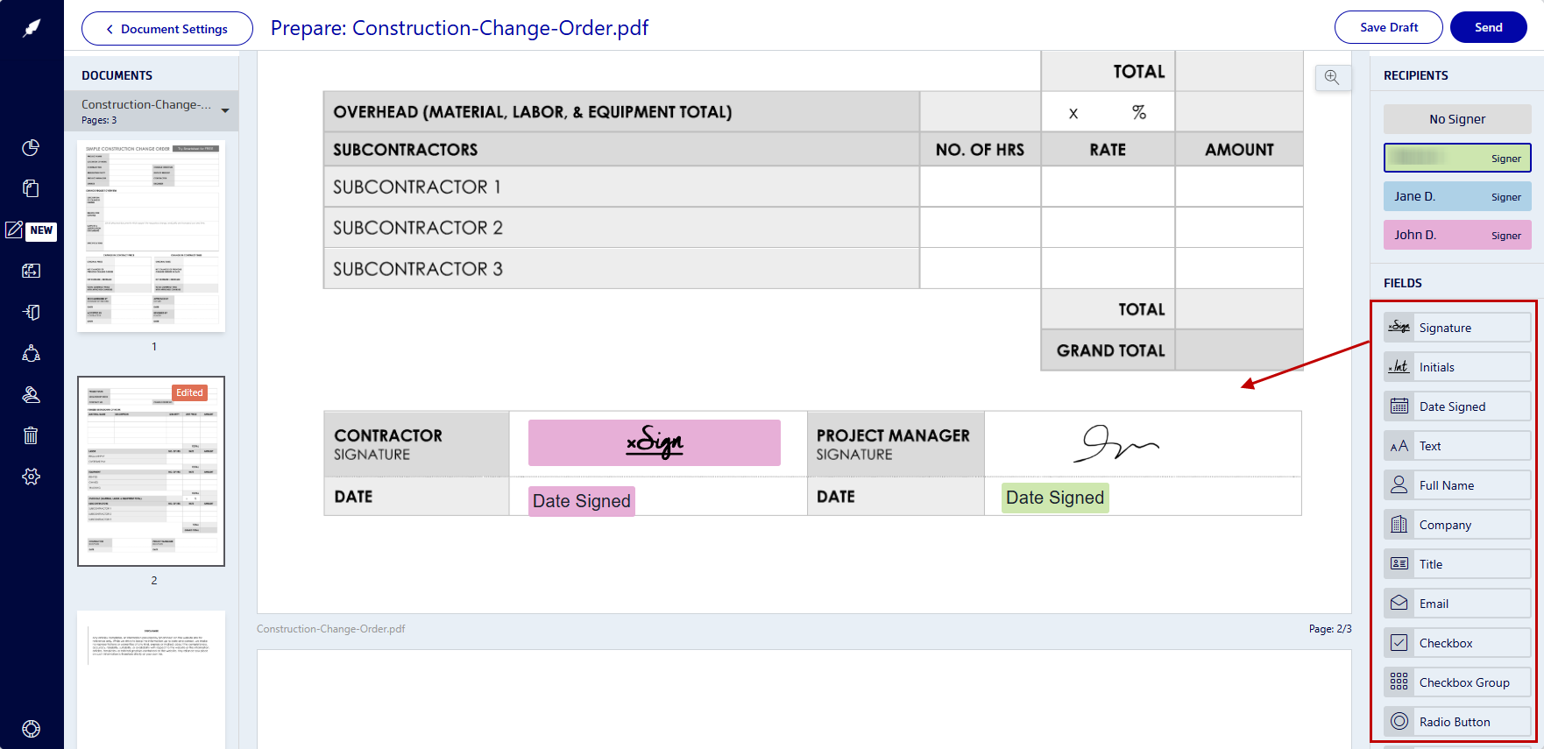Open the contacts icon in the left sidebar
Image resolution: width=1544 pixels, height=749 pixels.
click(x=31, y=352)
